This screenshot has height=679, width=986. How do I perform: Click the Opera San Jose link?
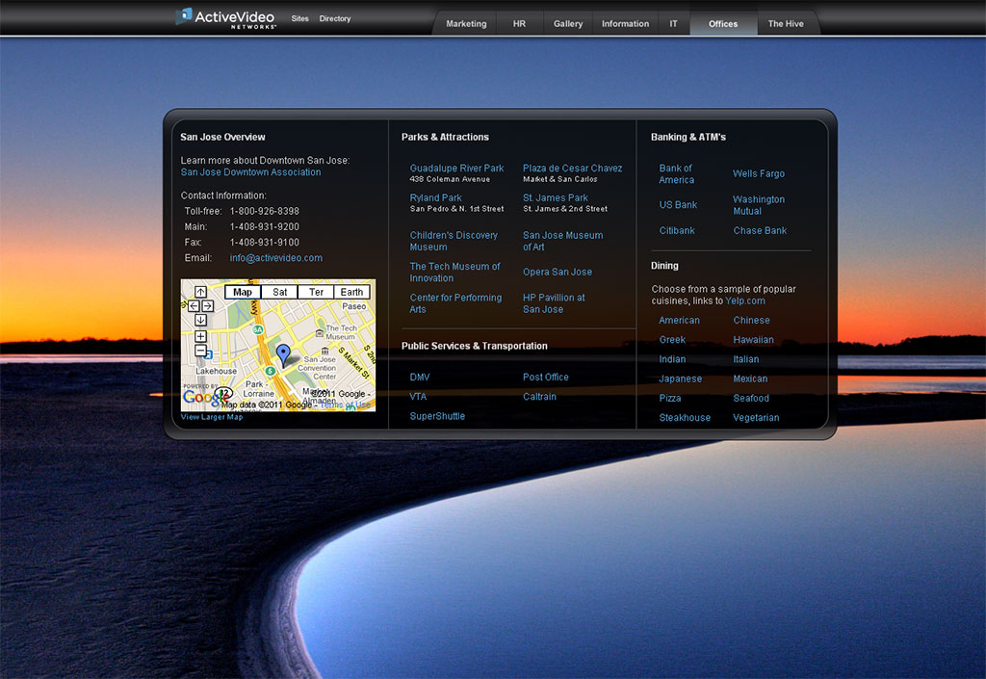(558, 273)
